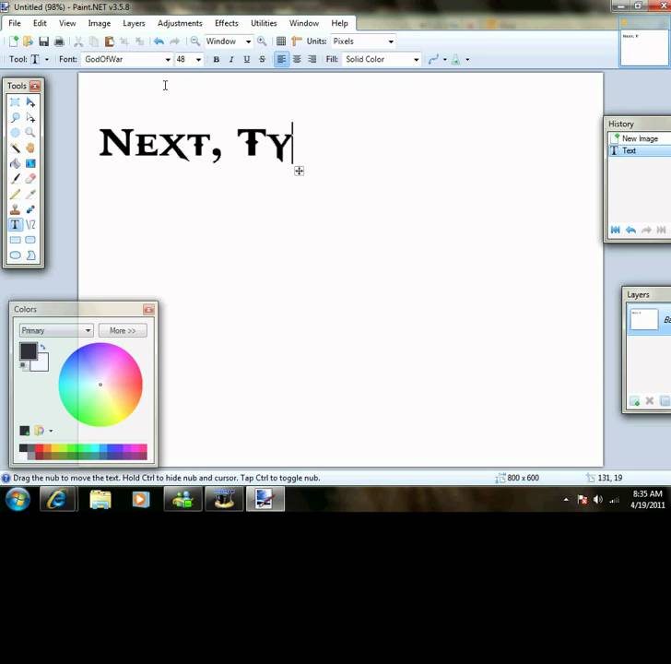Image resolution: width=671 pixels, height=664 pixels.
Task: Open the Units dropdown showing Pixels
Action: pyautogui.click(x=363, y=41)
